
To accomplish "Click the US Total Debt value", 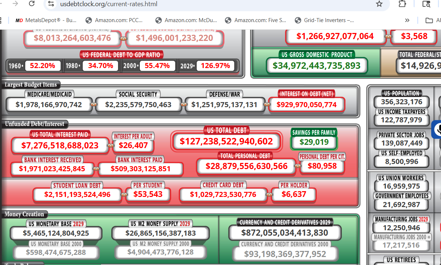I will coord(226,141).
